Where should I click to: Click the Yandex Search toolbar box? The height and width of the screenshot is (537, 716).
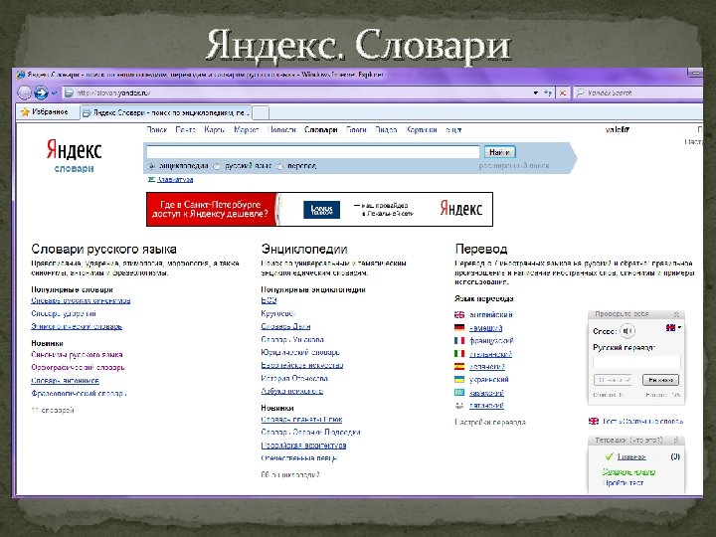pyautogui.click(x=639, y=92)
